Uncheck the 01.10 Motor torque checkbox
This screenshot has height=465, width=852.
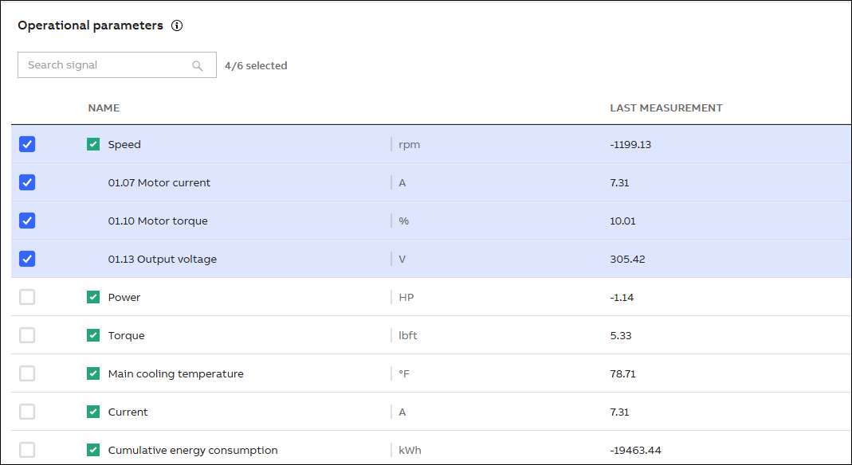click(27, 221)
